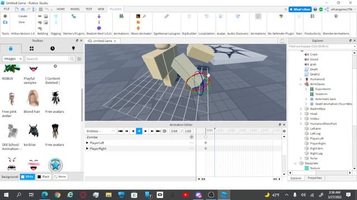Open the Ro-Defender Plugin icon

point(281,16)
